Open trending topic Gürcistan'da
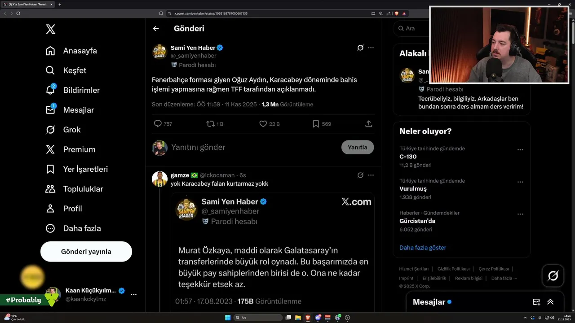This screenshot has height=323, width=575. (417, 221)
